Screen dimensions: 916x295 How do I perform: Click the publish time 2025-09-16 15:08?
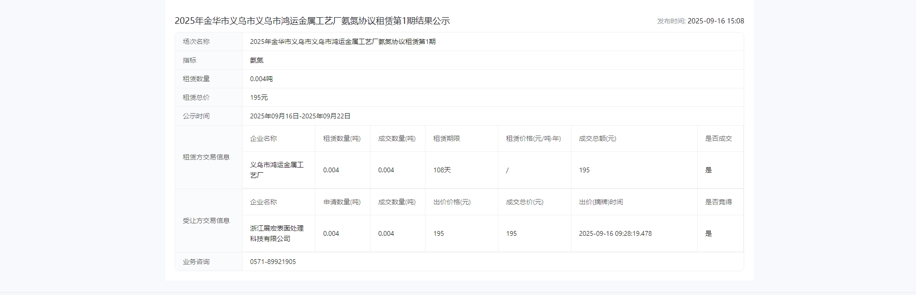(715, 21)
